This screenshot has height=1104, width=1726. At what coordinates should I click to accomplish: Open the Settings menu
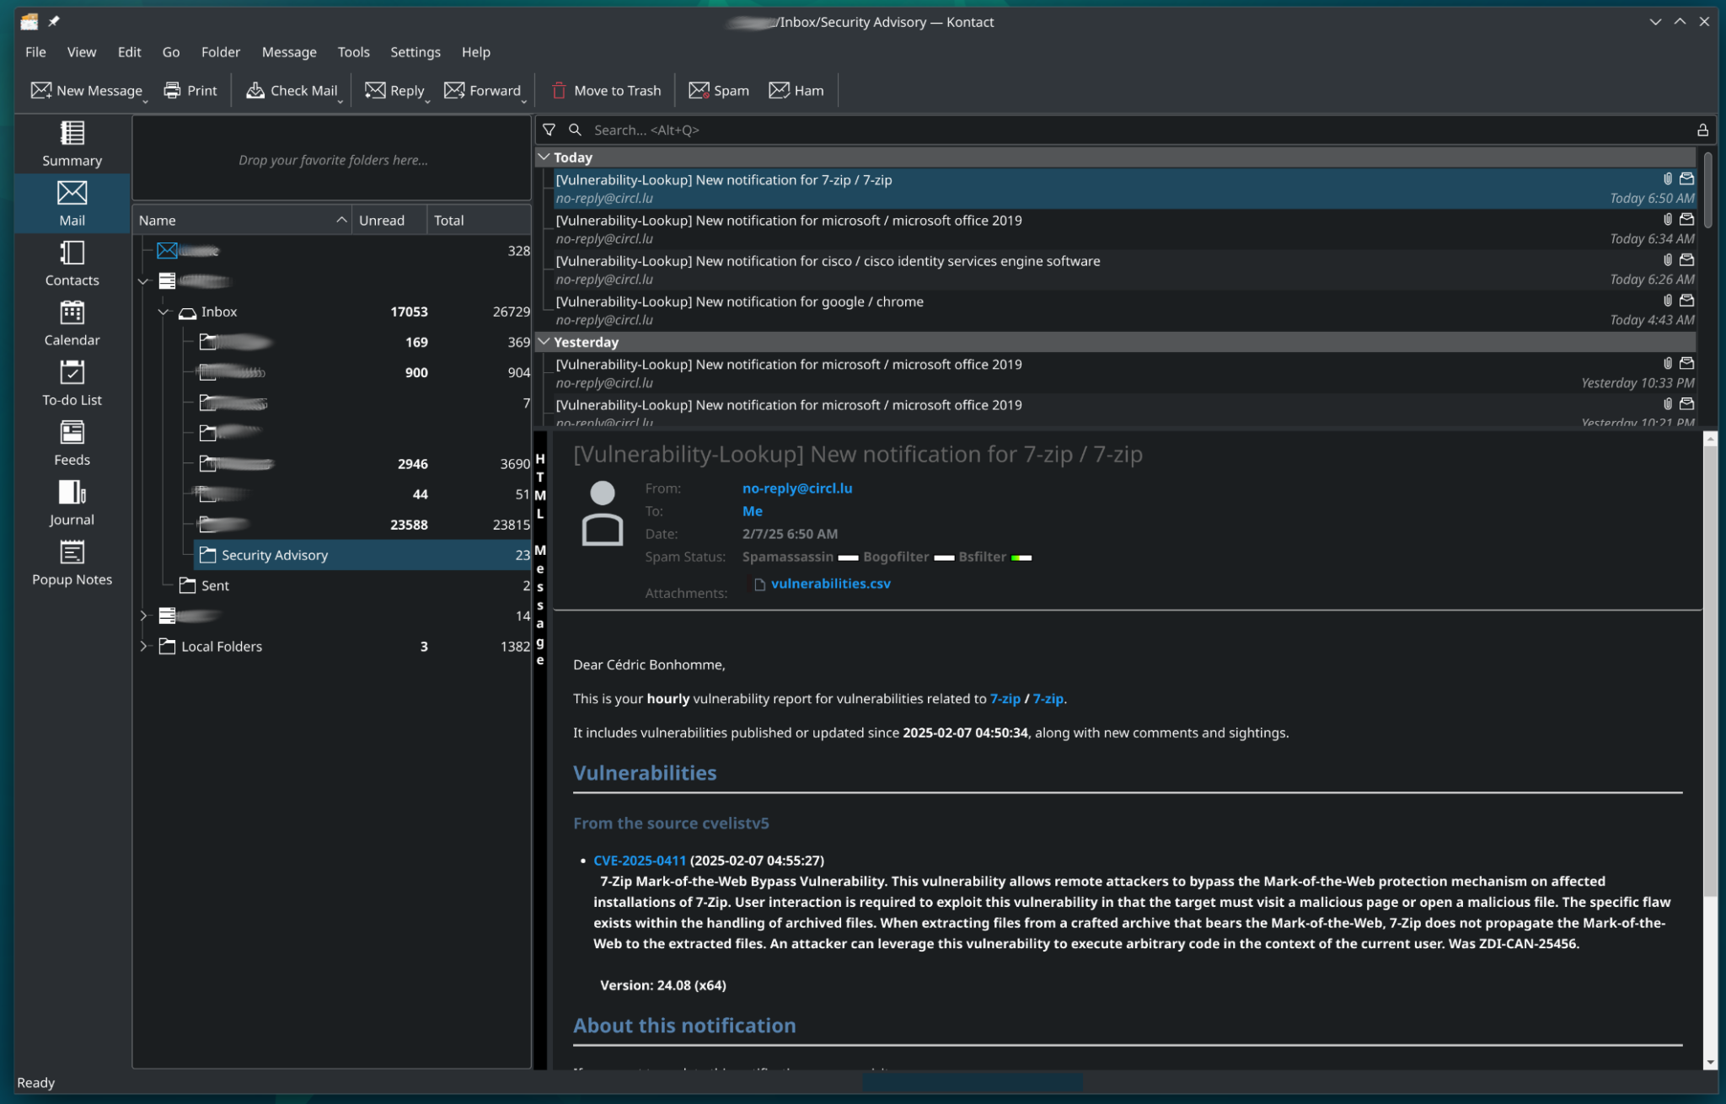tap(413, 51)
